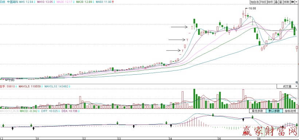Click the small q icon above volume panel
The width and height of the screenshot is (299, 140).
296,82
